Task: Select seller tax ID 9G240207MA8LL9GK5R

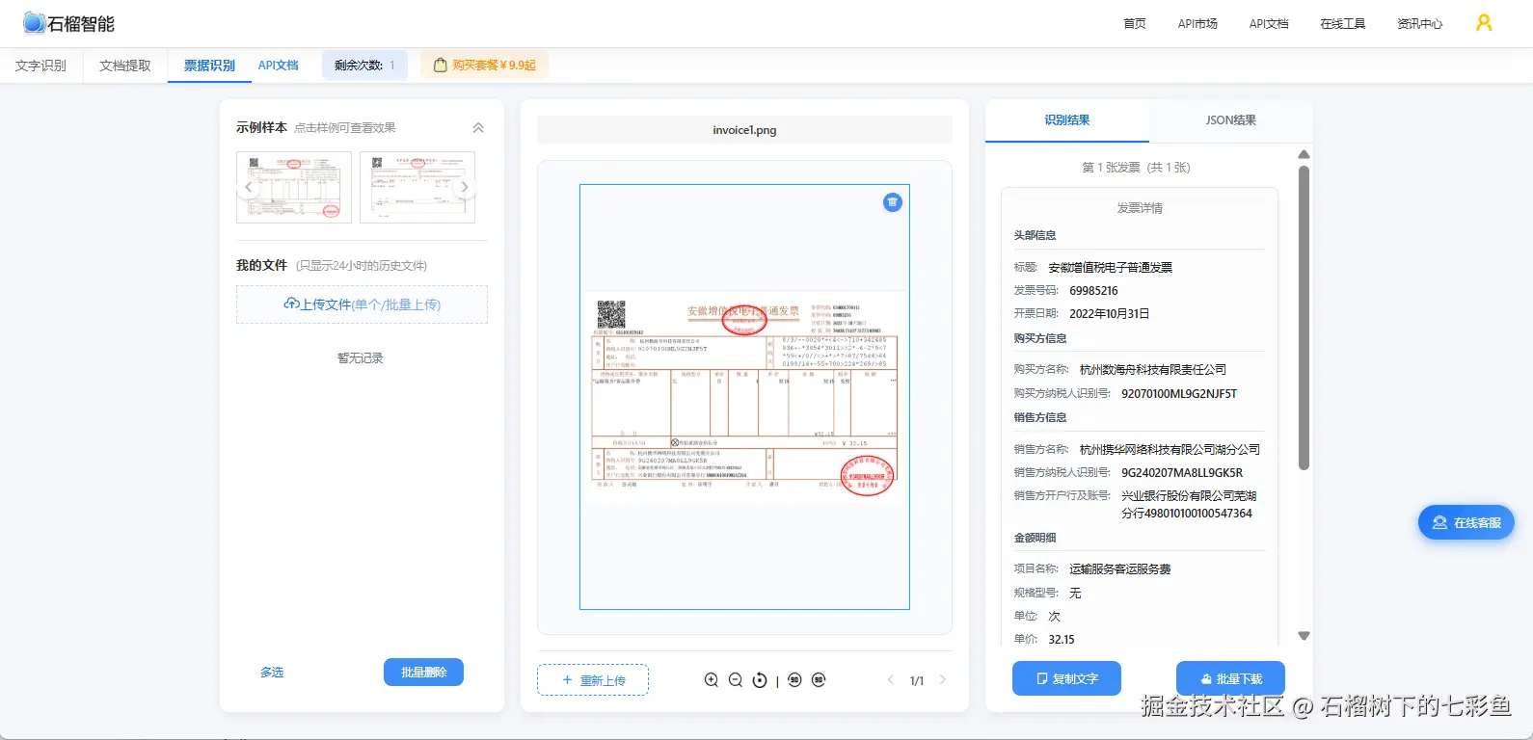Action: click(1182, 473)
